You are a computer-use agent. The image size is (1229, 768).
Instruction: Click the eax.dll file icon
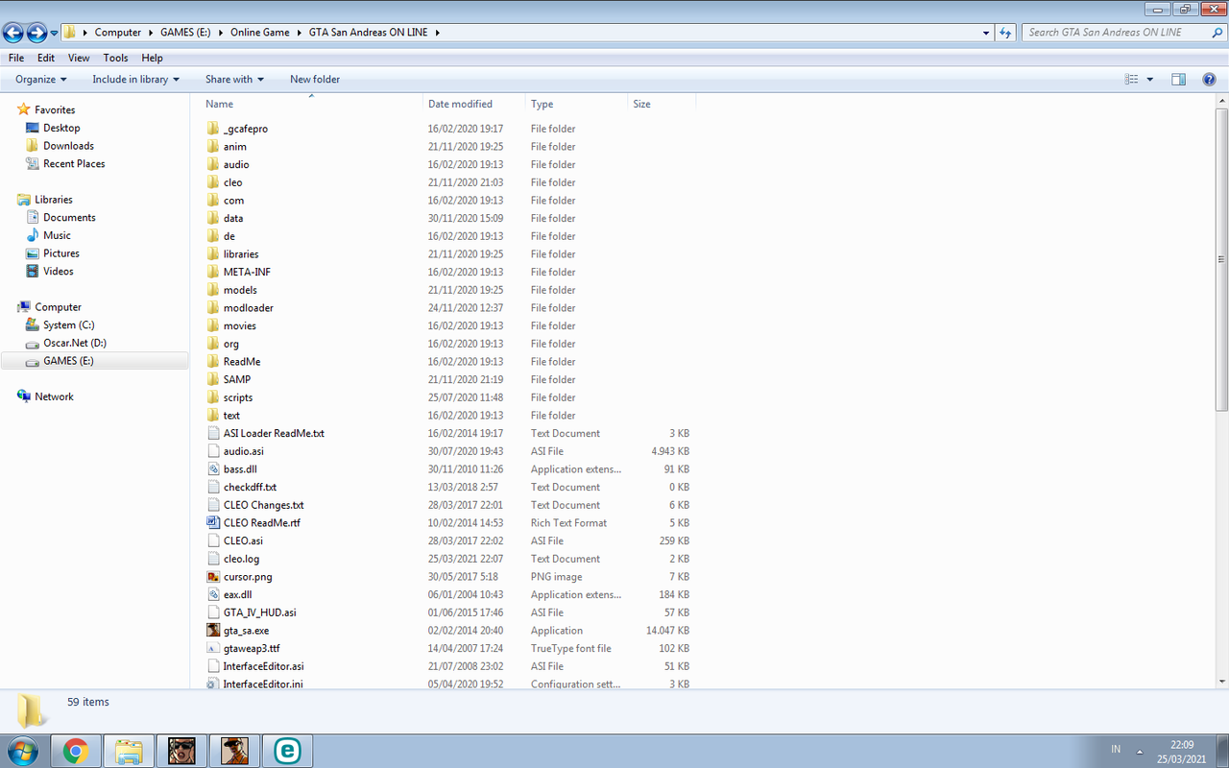pyautogui.click(x=213, y=595)
